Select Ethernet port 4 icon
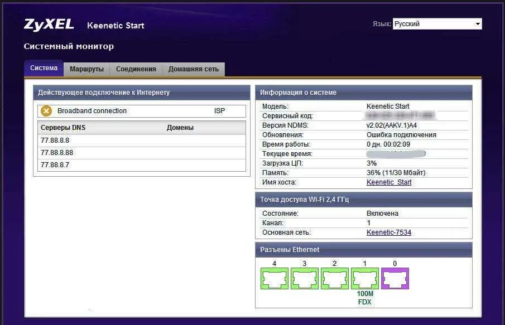505x325 pixels. [x=275, y=278]
